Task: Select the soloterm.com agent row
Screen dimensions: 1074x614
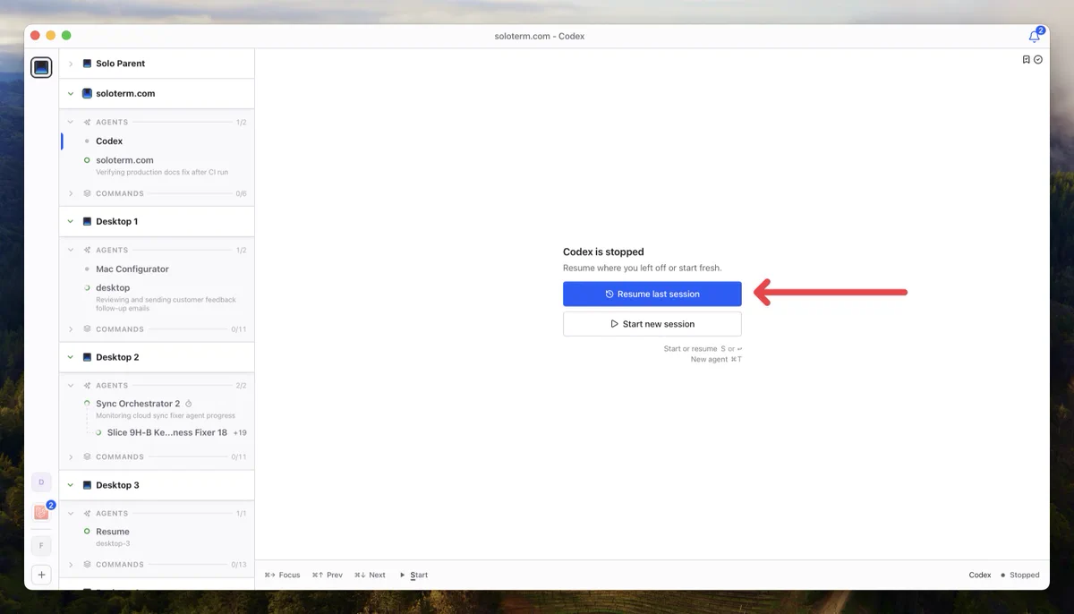Action: point(157,166)
